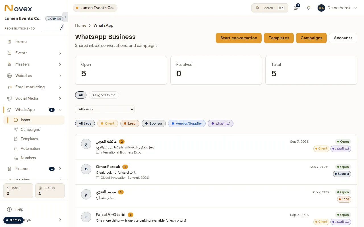Click the Finance sidebar icon

9,169
